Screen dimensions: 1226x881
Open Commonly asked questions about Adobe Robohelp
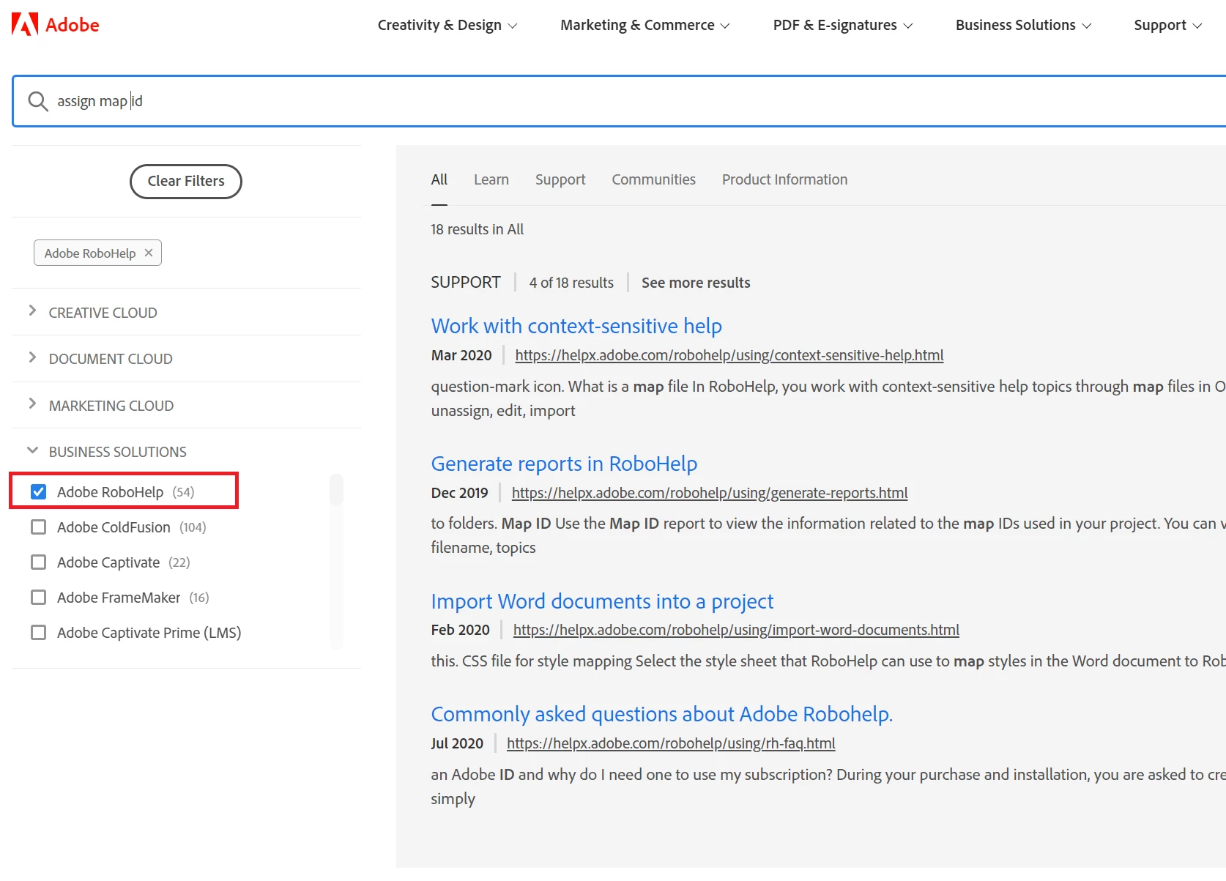click(x=662, y=714)
